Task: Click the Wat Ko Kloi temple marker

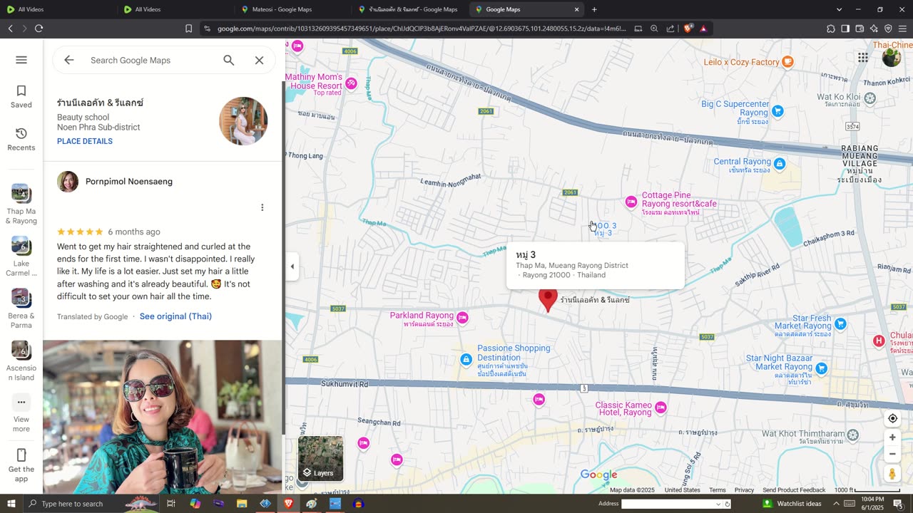Action: click(869, 98)
